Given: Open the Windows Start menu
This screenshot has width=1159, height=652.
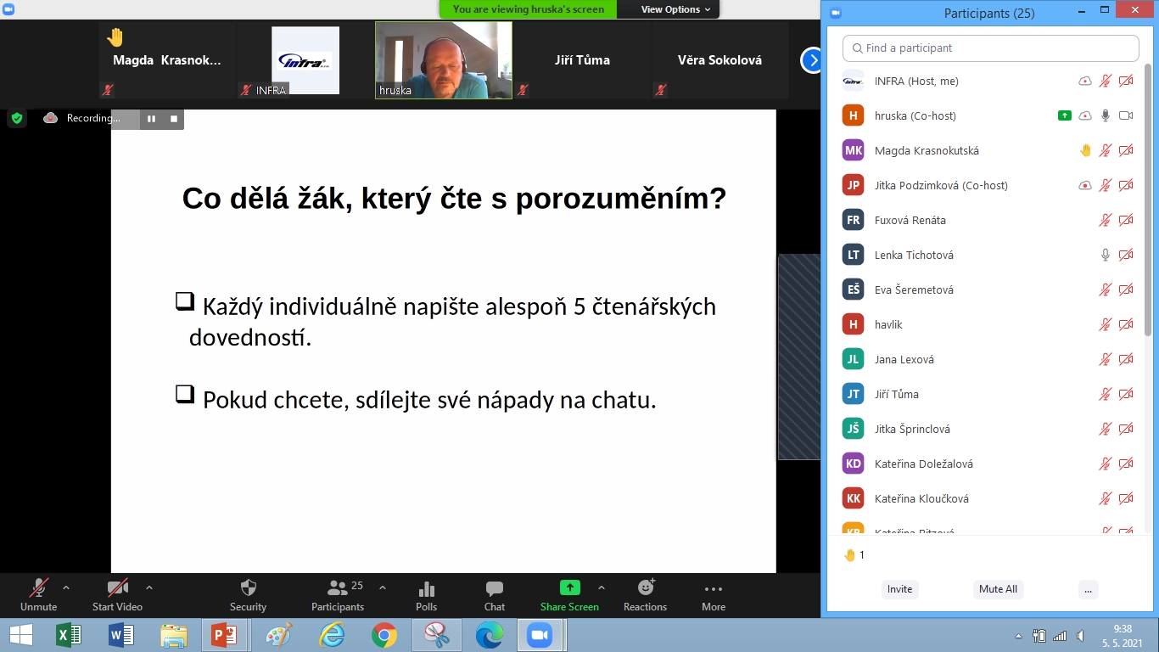Looking at the screenshot, I should point(20,635).
